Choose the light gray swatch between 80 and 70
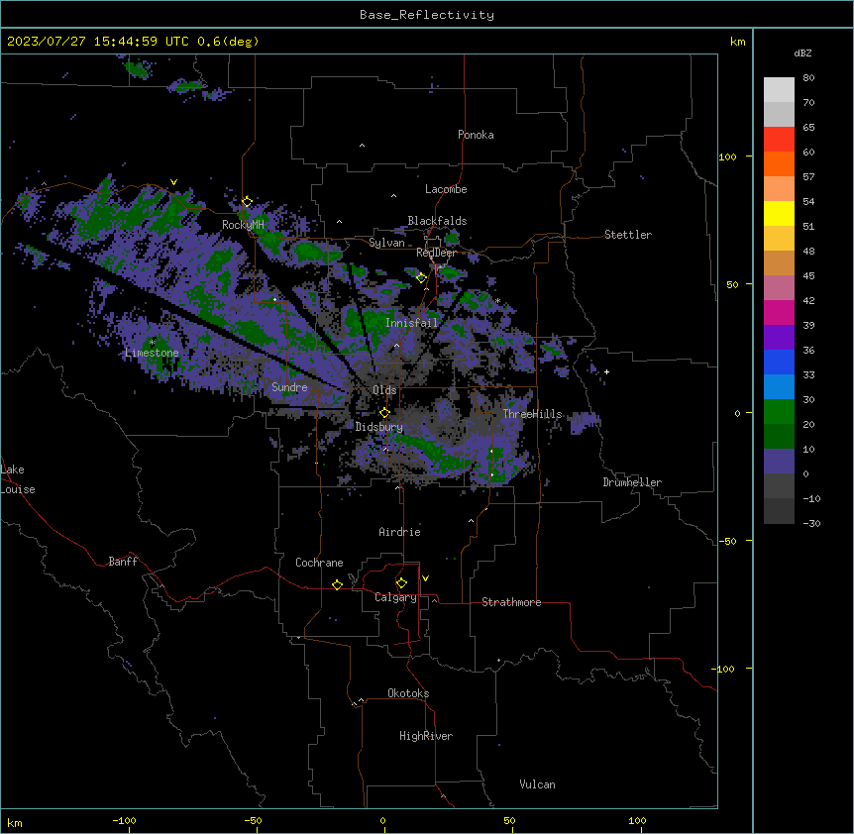This screenshot has width=854, height=834. click(x=779, y=90)
